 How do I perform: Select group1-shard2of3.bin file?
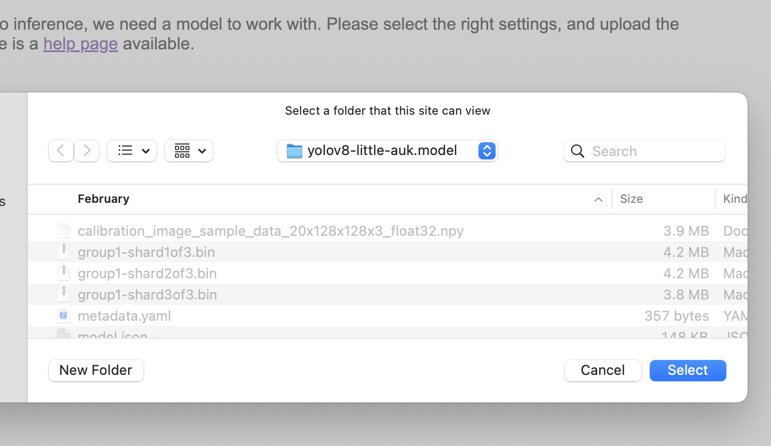[388, 273]
